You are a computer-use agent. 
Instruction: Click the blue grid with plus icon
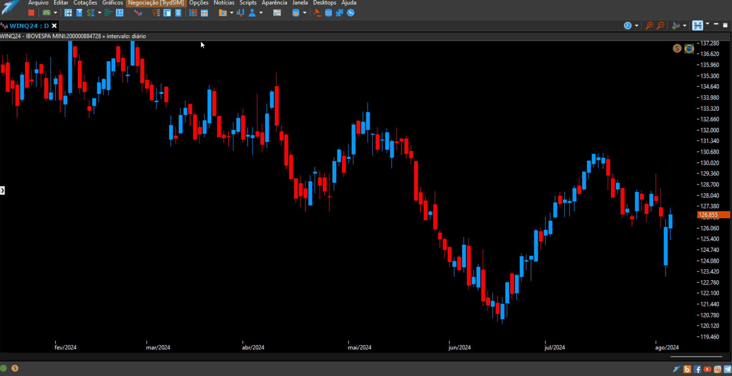click(68, 13)
